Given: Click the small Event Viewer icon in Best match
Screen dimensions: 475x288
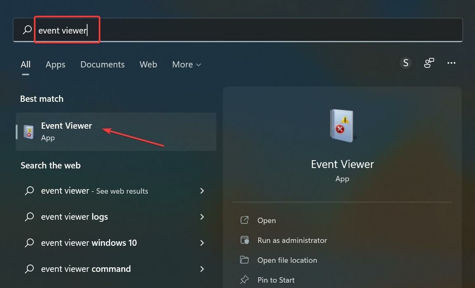Looking at the screenshot, I should 29,132.
